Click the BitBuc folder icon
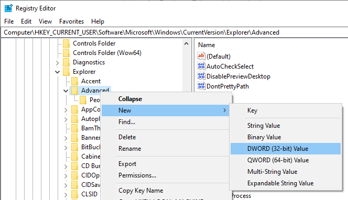Image resolution: width=348 pixels, height=200 pixels. click(x=74, y=147)
